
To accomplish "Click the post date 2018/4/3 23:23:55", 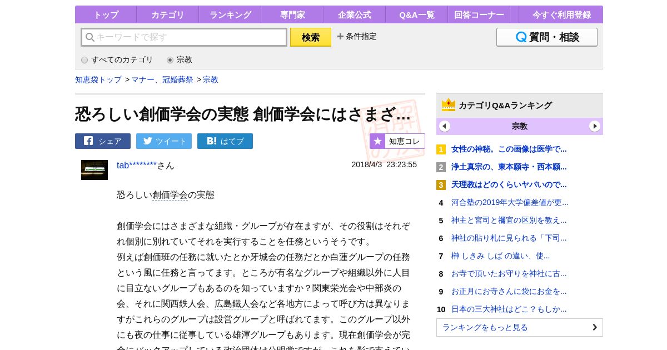I will tap(384, 164).
